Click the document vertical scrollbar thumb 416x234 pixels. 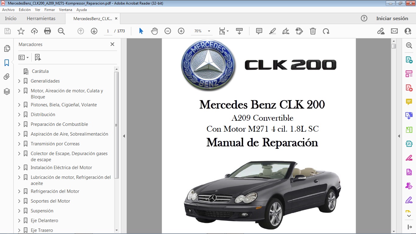tap(394, 46)
